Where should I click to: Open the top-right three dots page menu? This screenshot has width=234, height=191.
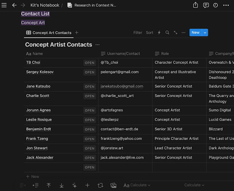point(226,5)
